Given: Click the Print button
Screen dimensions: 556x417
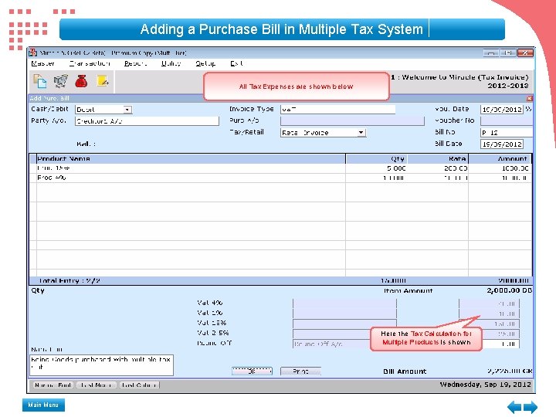Looking at the screenshot, I should tap(300, 371).
